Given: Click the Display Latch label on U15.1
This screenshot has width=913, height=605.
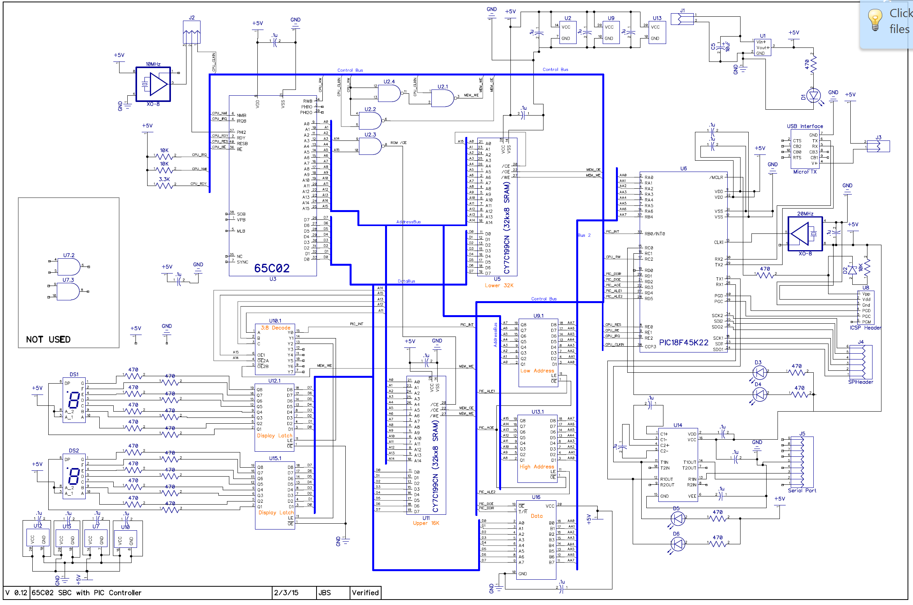Looking at the screenshot, I should point(276,513).
